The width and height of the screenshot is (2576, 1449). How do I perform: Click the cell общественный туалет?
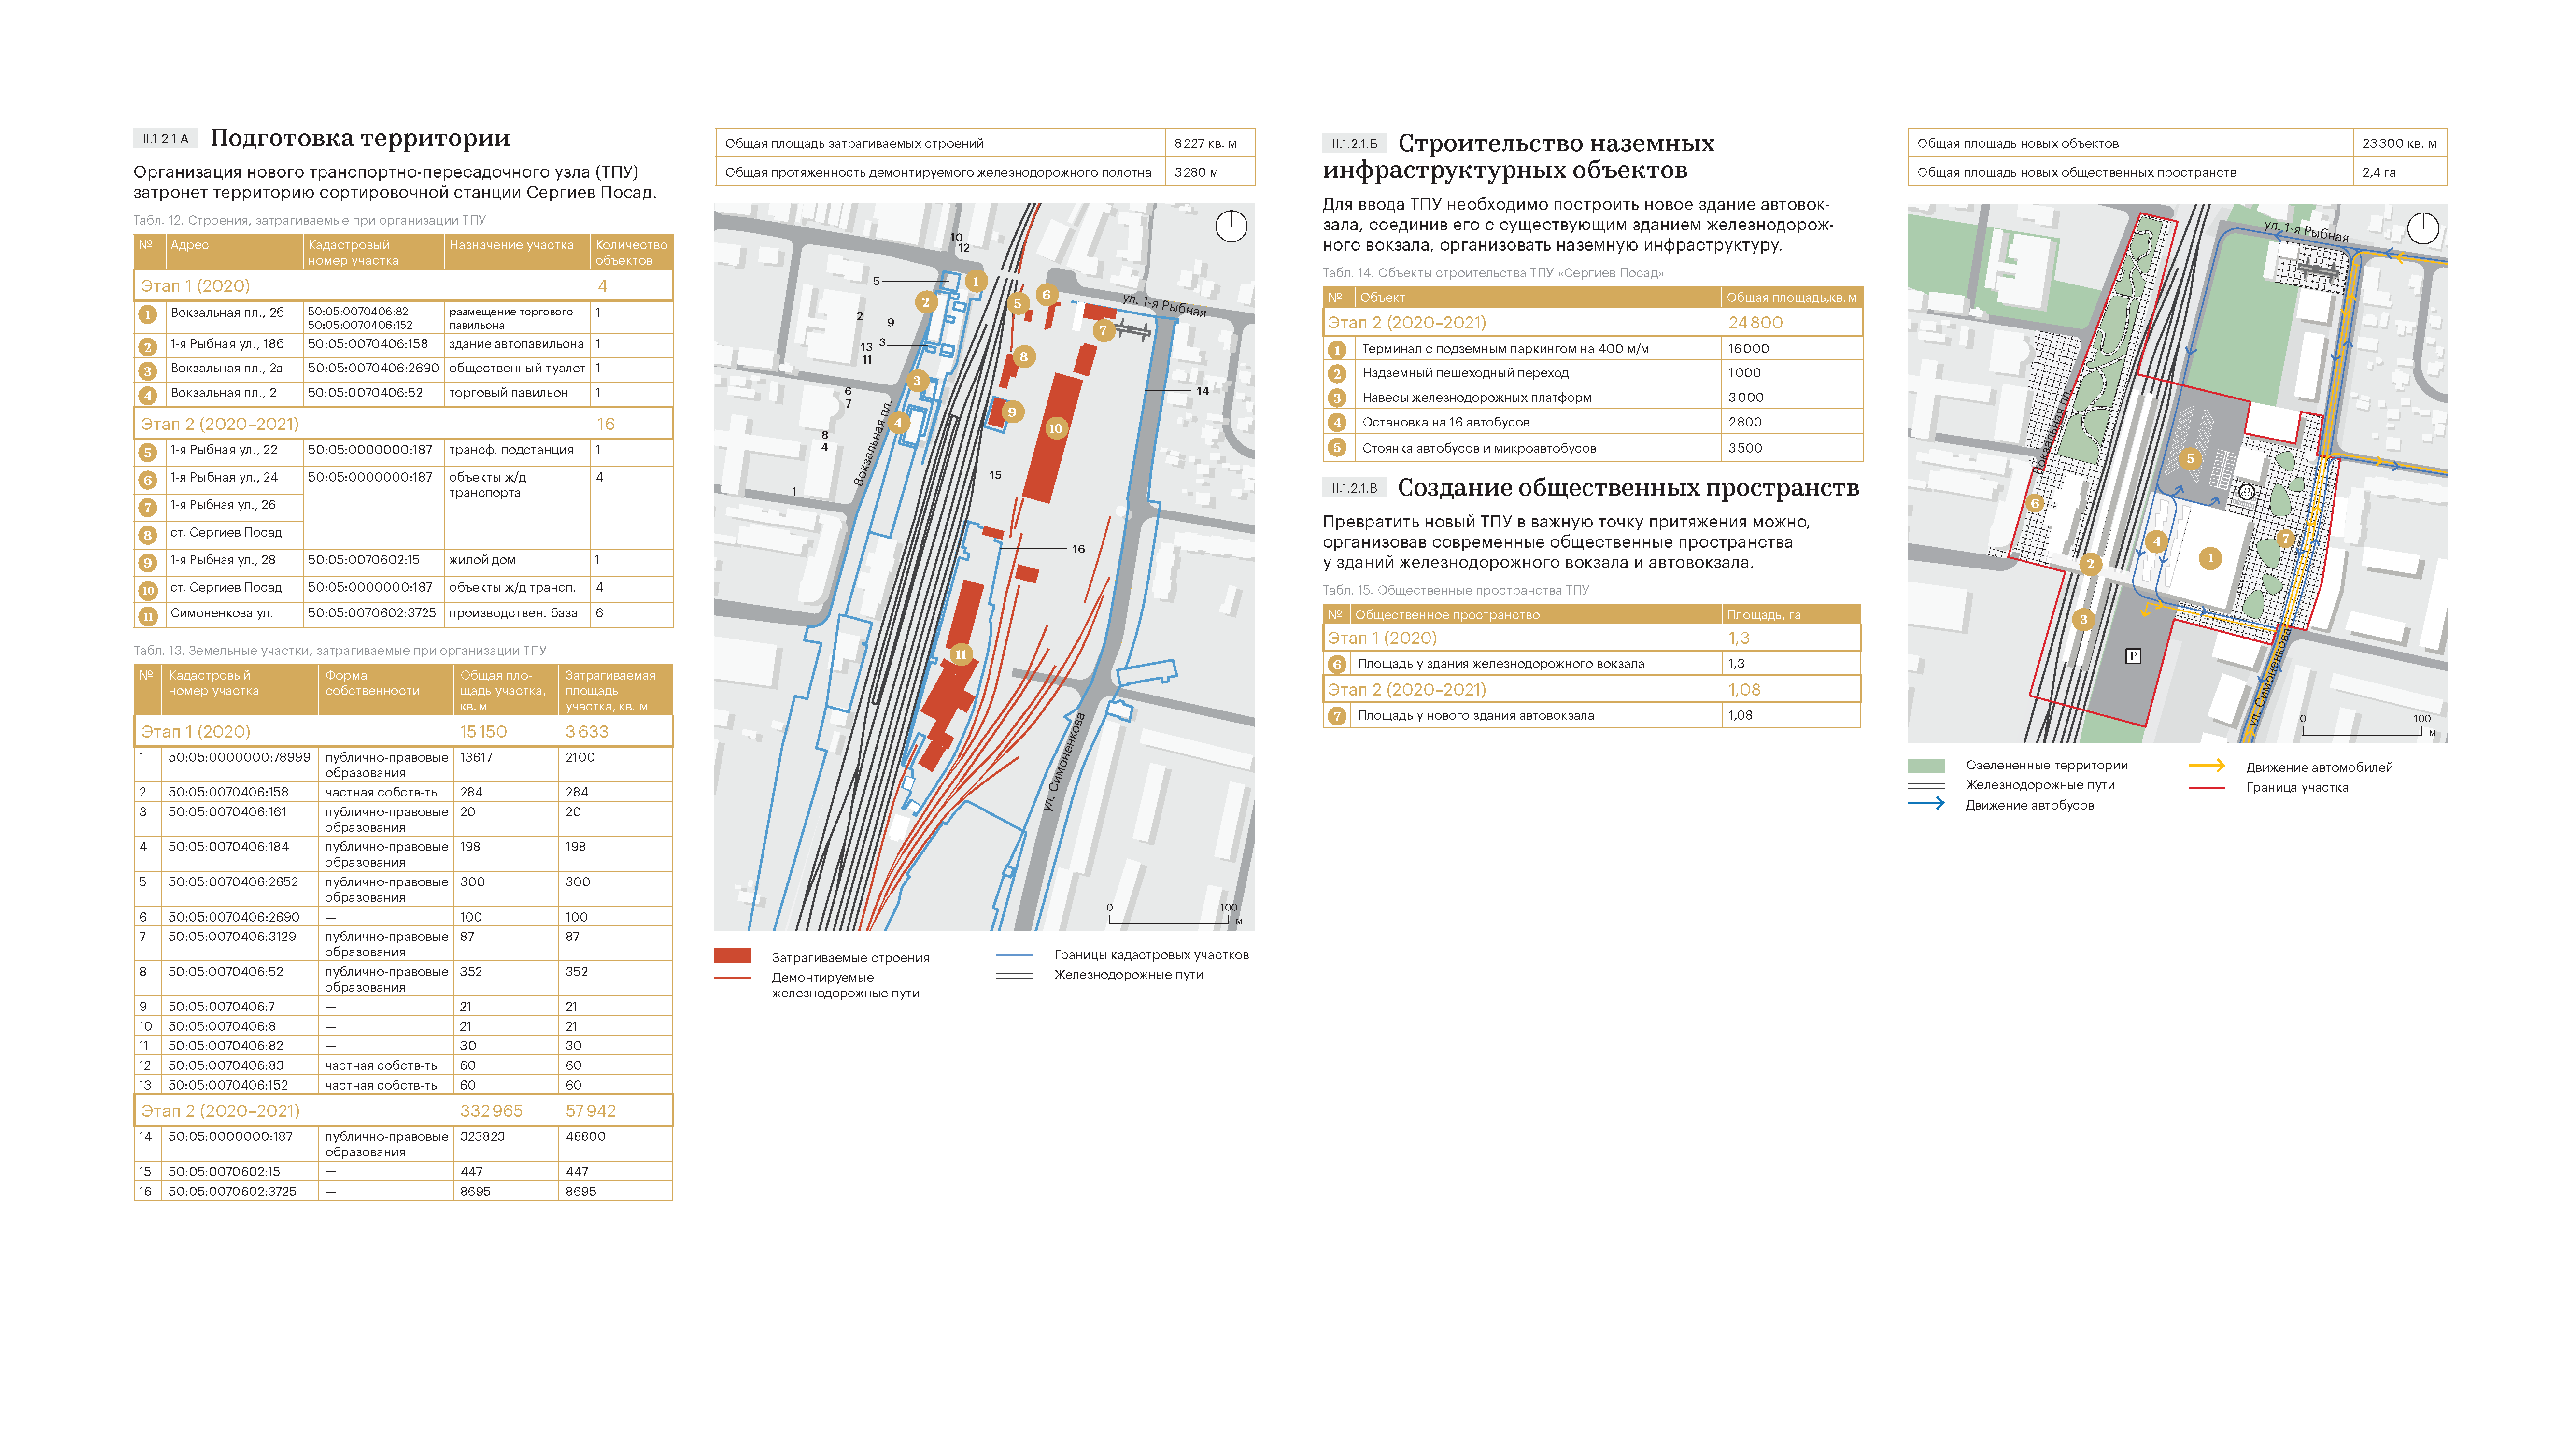pyautogui.click(x=517, y=368)
